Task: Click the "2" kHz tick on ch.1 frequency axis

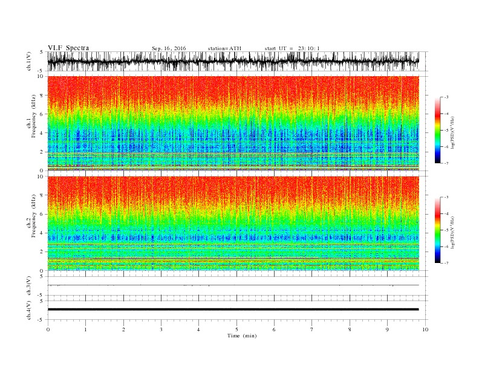Action: 42,152
